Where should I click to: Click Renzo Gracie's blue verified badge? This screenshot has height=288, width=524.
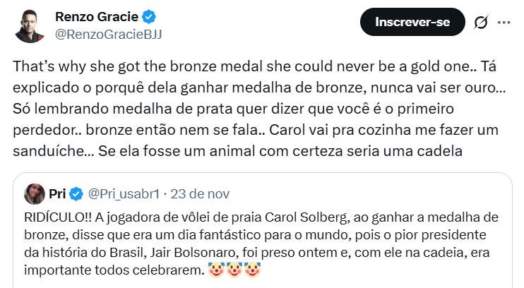(x=152, y=16)
